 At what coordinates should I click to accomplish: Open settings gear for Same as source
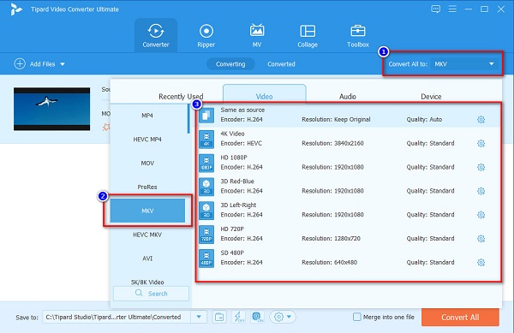point(481,120)
